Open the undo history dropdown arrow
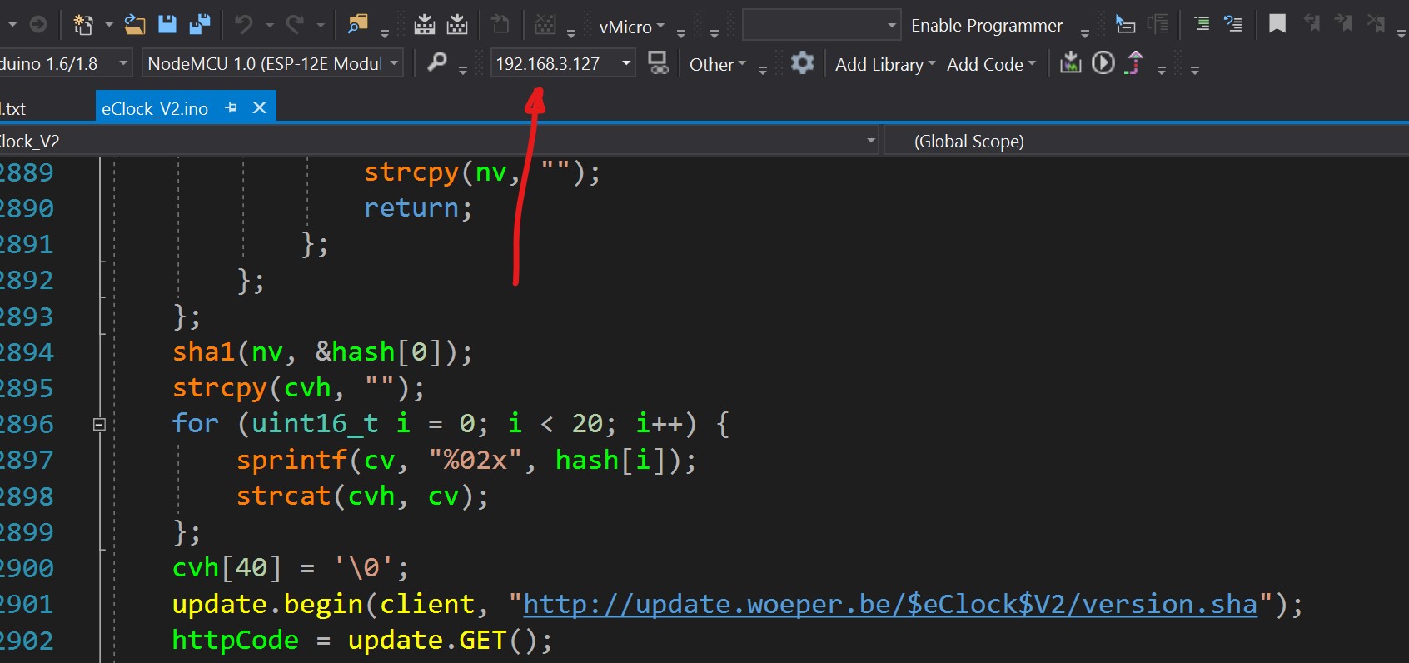1409x663 pixels. (270, 25)
